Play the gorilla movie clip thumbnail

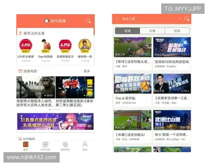36,87
